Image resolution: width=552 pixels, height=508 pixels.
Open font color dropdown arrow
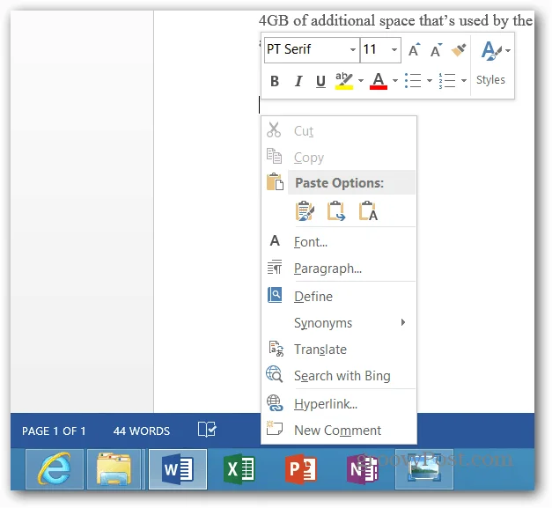point(395,81)
